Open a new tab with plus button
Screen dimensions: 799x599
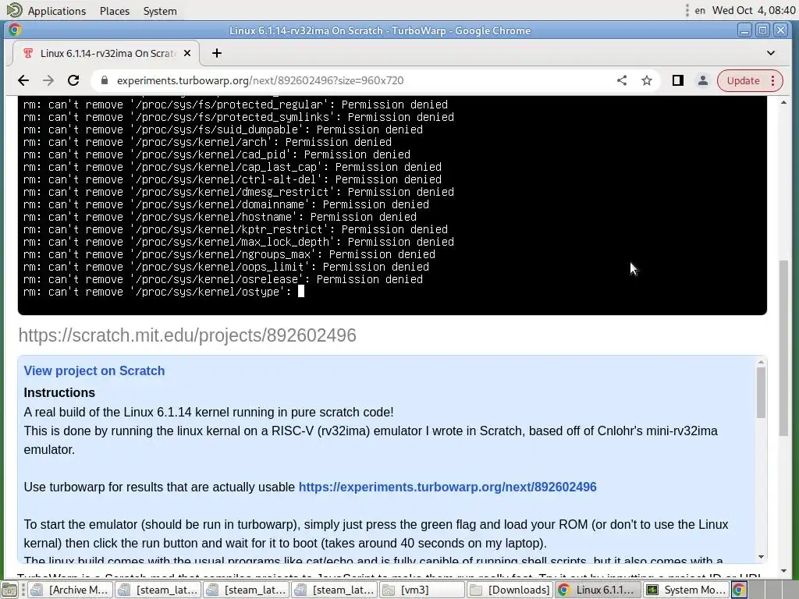pyautogui.click(x=217, y=53)
